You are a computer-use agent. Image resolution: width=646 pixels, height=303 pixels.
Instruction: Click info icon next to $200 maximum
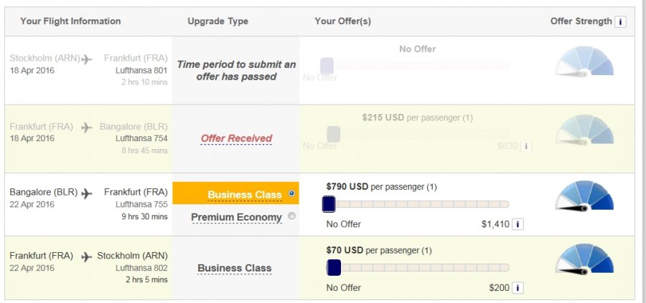[x=518, y=287]
